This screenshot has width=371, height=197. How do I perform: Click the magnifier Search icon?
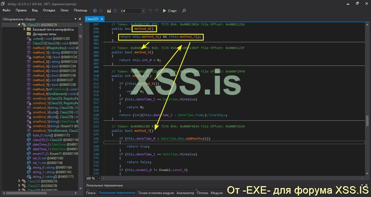point(184,11)
